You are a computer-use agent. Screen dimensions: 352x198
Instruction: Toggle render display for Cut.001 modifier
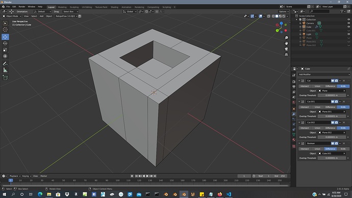[336, 102]
